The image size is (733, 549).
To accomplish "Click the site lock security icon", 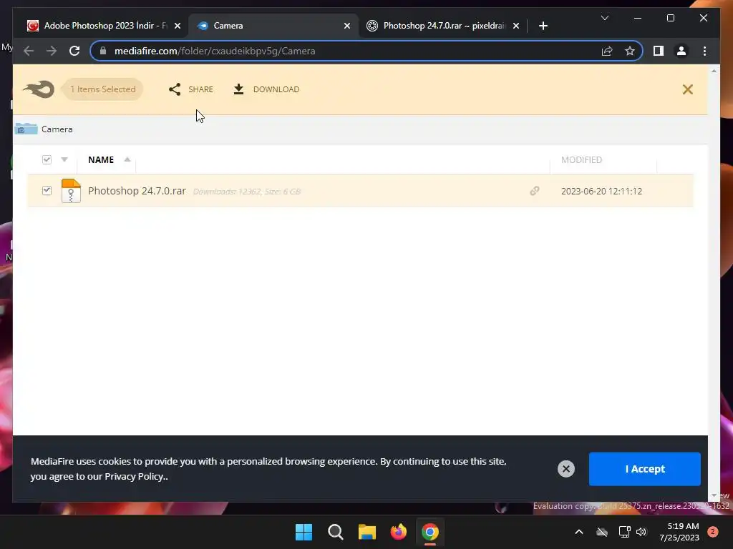I will tap(103, 51).
